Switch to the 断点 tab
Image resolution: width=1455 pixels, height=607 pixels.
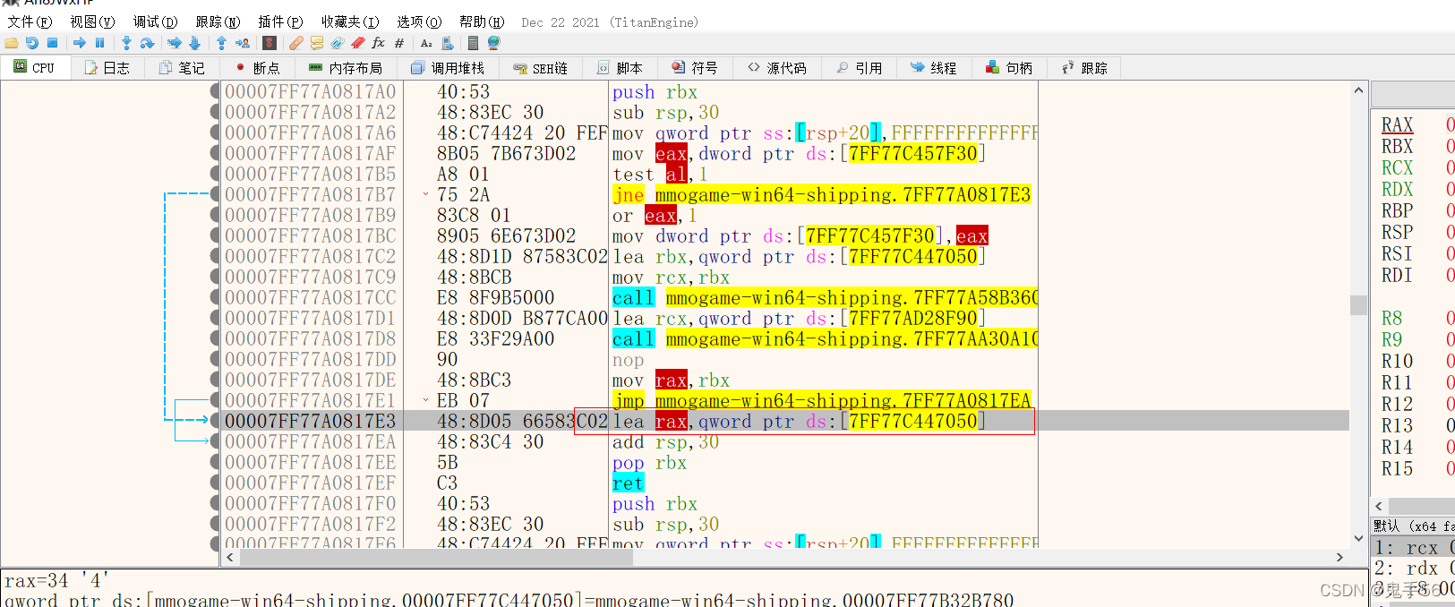click(258, 67)
